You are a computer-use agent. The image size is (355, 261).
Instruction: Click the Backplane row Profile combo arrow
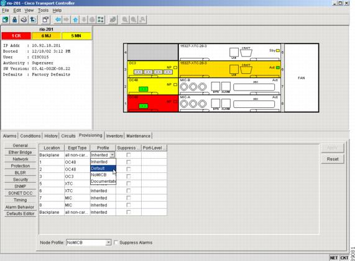(x=112, y=155)
